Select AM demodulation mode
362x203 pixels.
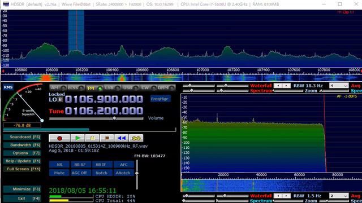[x=58, y=88]
